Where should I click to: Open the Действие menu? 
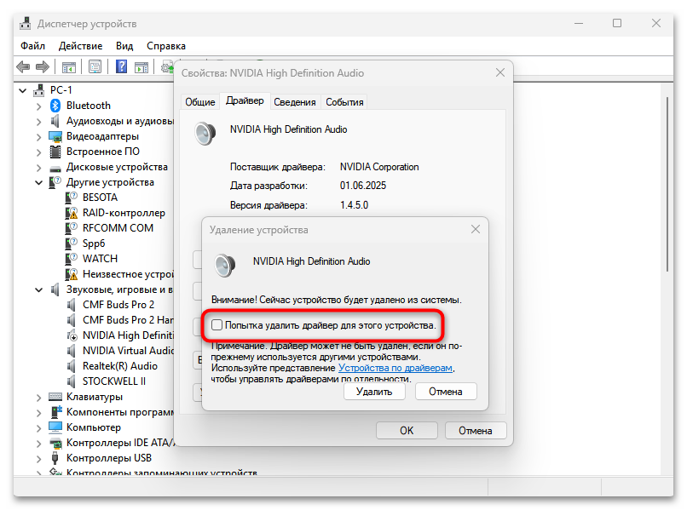point(80,45)
